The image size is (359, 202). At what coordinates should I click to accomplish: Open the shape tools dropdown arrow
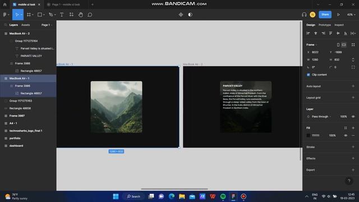pos(44,15)
